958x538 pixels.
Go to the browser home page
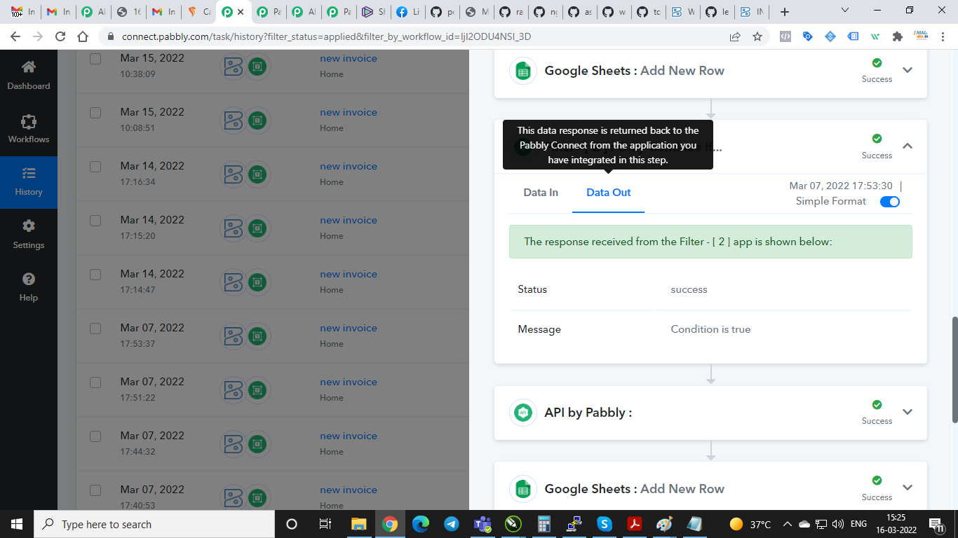(83, 36)
